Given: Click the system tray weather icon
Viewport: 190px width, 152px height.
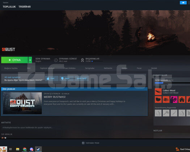Looking at the screenshot, I should pos(177,149).
